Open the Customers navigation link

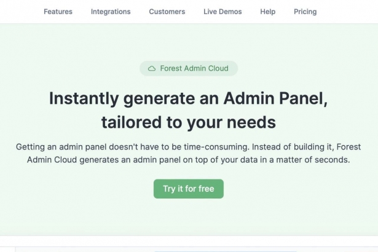(x=167, y=12)
